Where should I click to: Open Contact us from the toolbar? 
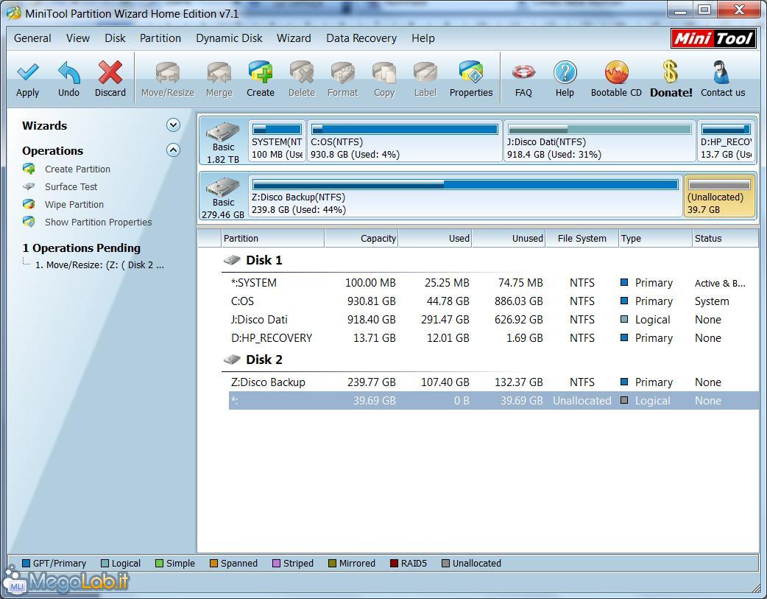[x=723, y=80]
